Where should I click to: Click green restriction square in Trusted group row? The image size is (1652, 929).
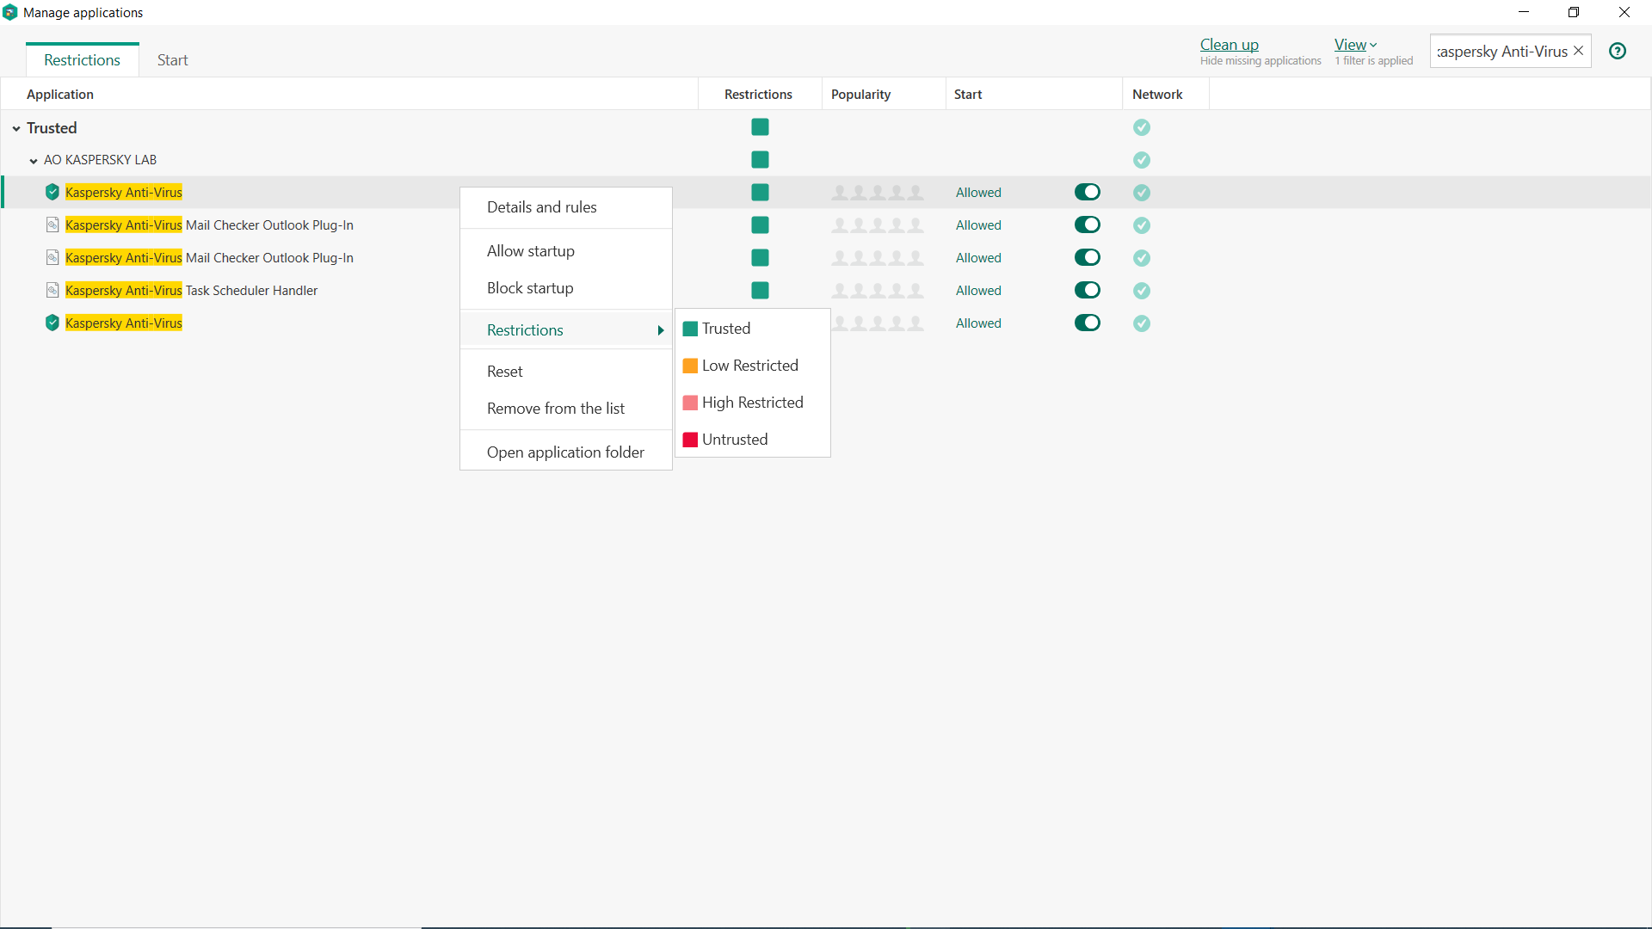pyautogui.click(x=760, y=127)
